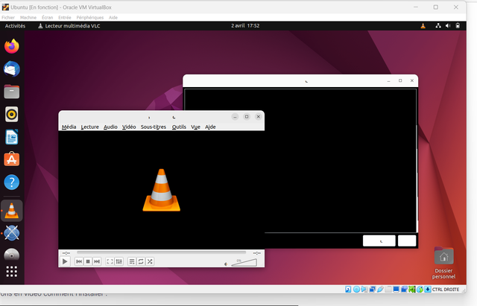Open VirtualBox Fichier menu
The height and width of the screenshot is (306, 477).
tap(8, 18)
